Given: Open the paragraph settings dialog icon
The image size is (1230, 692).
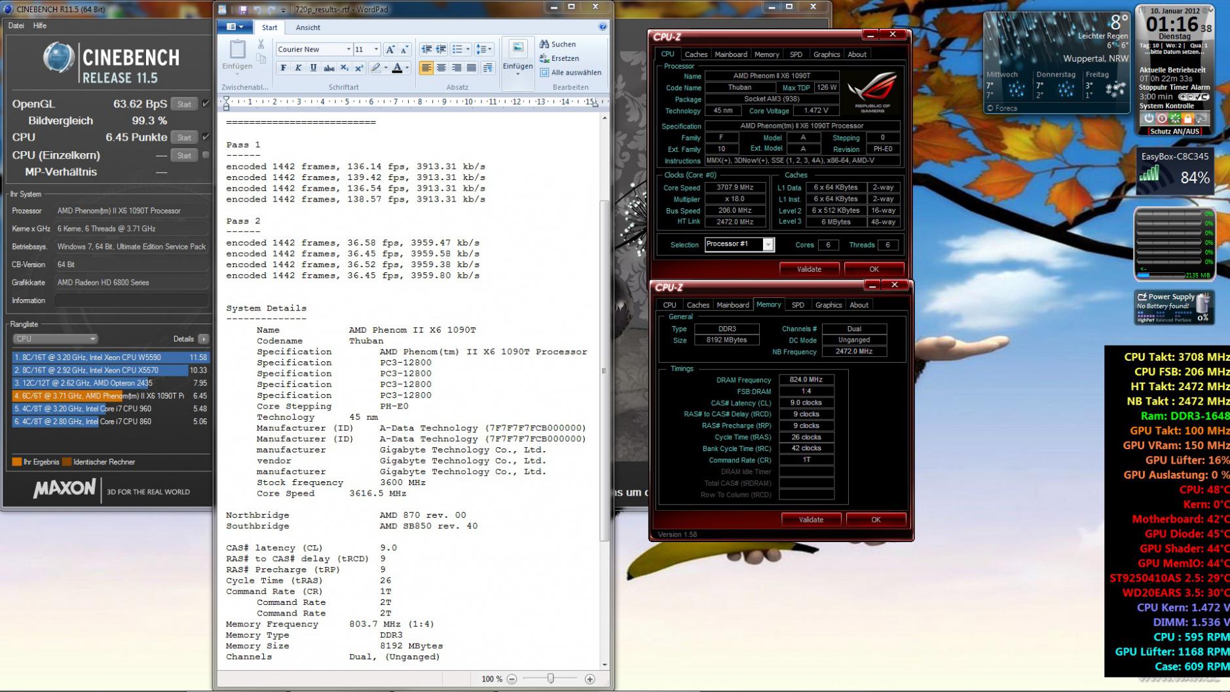Looking at the screenshot, I should coord(488,68).
